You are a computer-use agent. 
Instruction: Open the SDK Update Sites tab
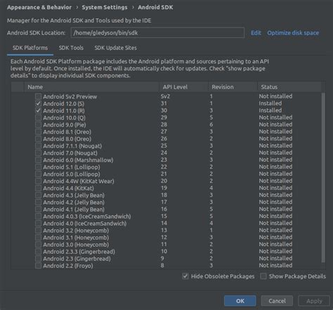tap(115, 48)
